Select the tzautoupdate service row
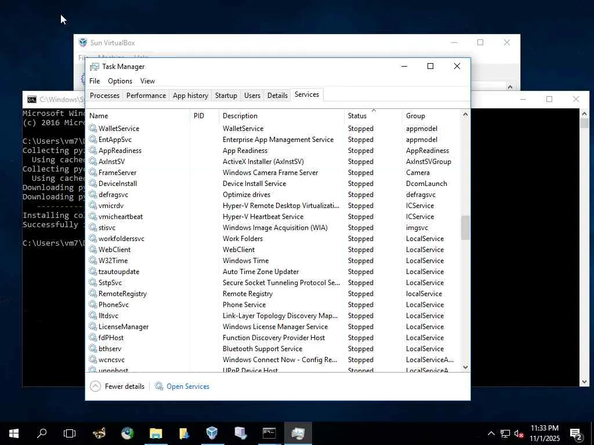This screenshot has height=445, width=594. pos(274,271)
